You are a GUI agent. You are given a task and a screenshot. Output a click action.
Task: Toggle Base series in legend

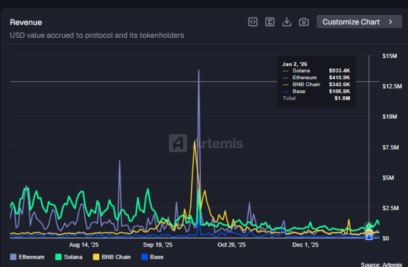coord(152,257)
